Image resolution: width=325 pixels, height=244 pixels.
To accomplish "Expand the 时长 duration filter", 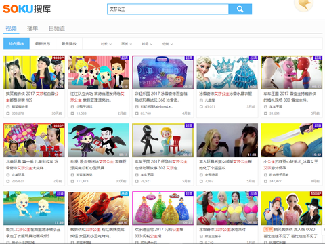I will pyautogui.click(x=106, y=44).
